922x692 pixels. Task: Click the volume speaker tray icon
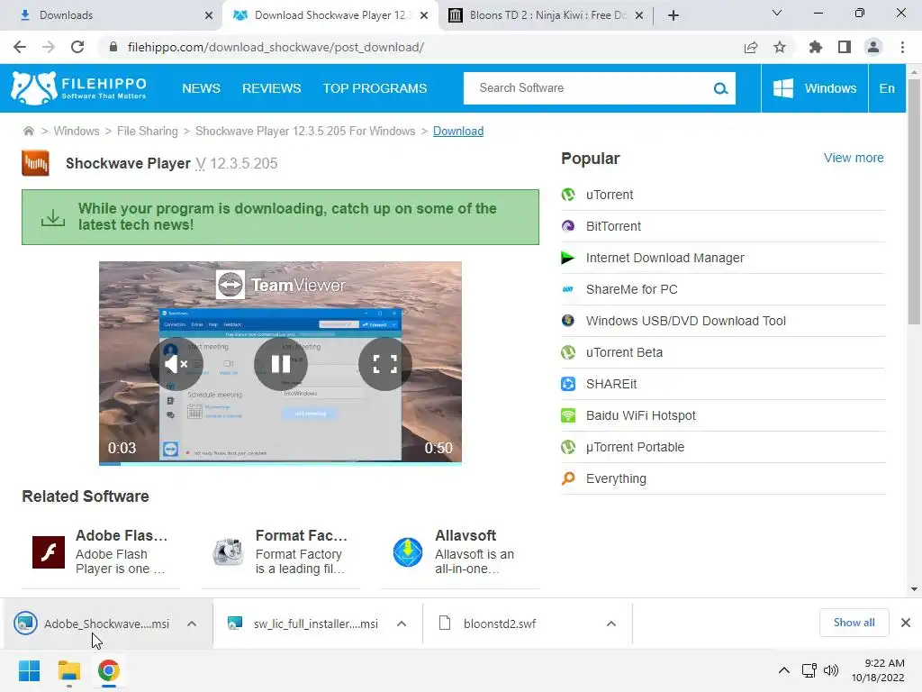coord(831,670)
